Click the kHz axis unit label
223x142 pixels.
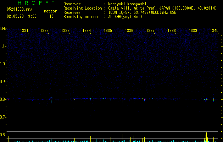(3, 29)
